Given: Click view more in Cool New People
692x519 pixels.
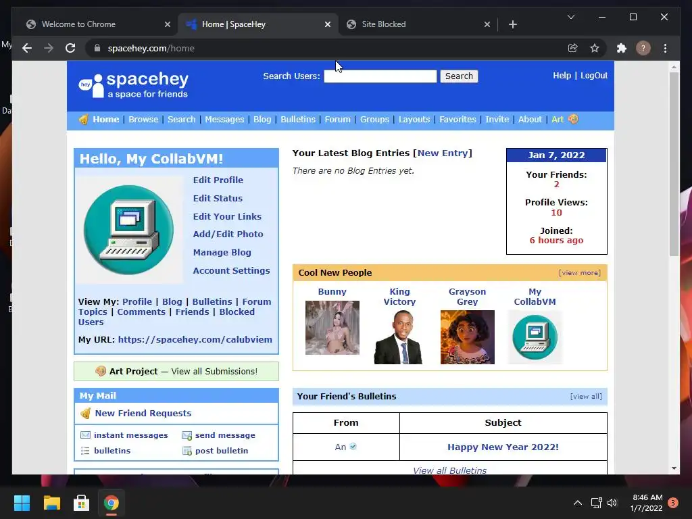Looking at the screenshot, I should pos(579,273).
